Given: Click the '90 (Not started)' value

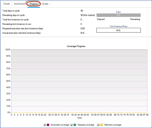Looking at the screenshot, I should 87,15.
